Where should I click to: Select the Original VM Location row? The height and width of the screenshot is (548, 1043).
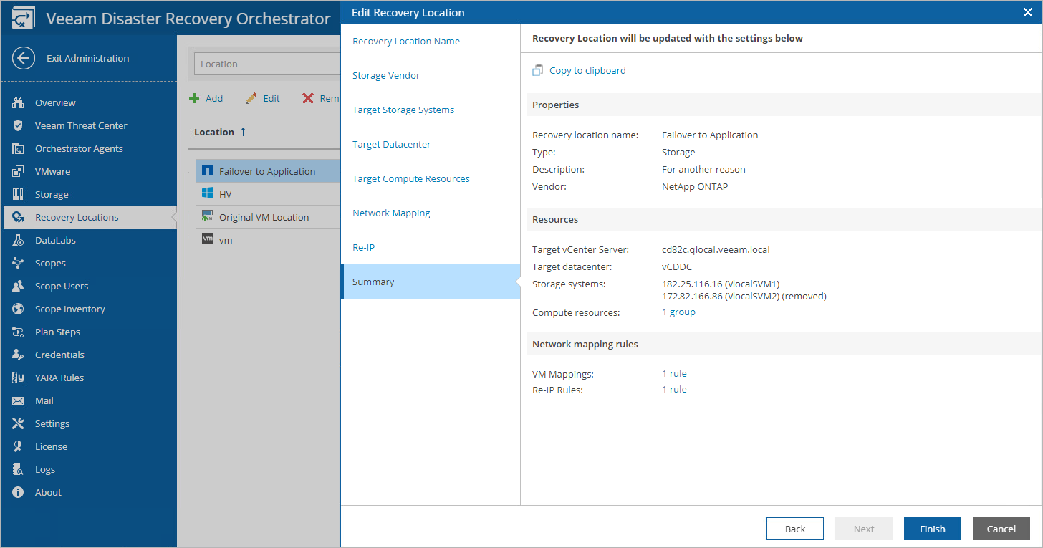point(264,218)
